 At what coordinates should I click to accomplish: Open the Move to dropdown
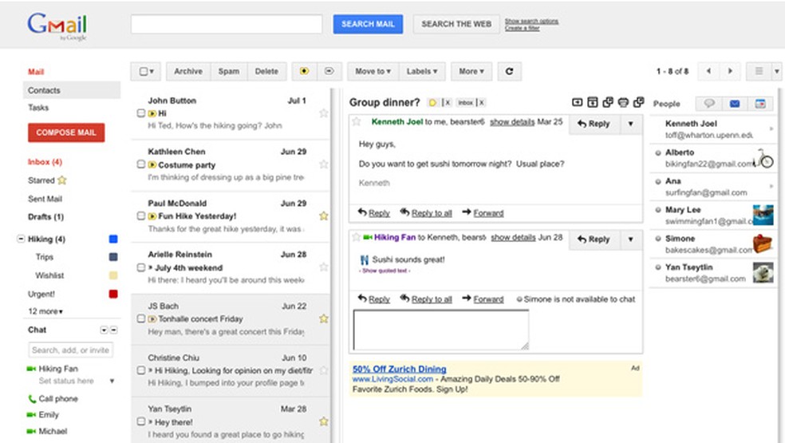(x=373, y=71)
